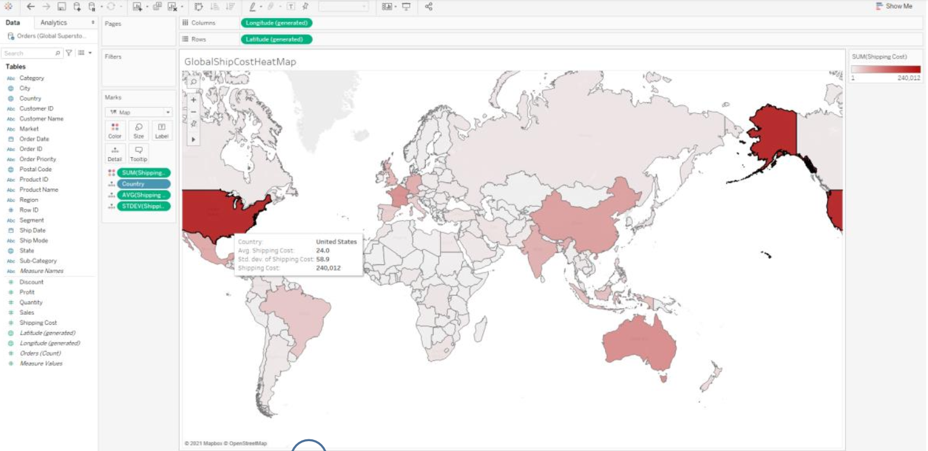Screen dimensions: 928x451
Task: Switch to the Analytics tab
Action: (54, 23)
